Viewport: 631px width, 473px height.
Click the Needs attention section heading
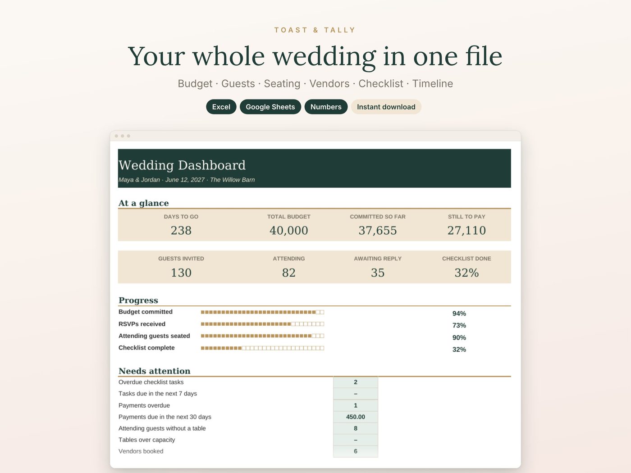(x=155, y=371)
